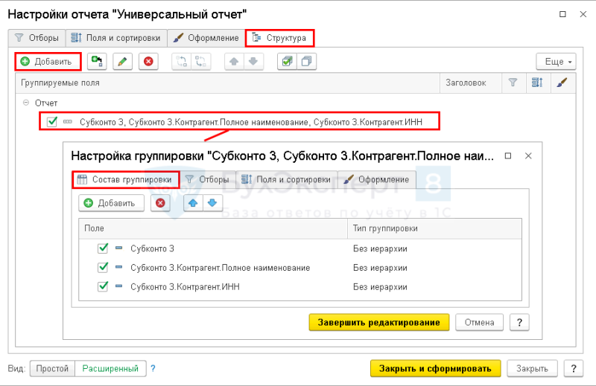Image resolution: width=596 pixels, height=386 pixels.
Task: Click the blue move down arrow in the grouping dialog
Action: coord(212,203)
